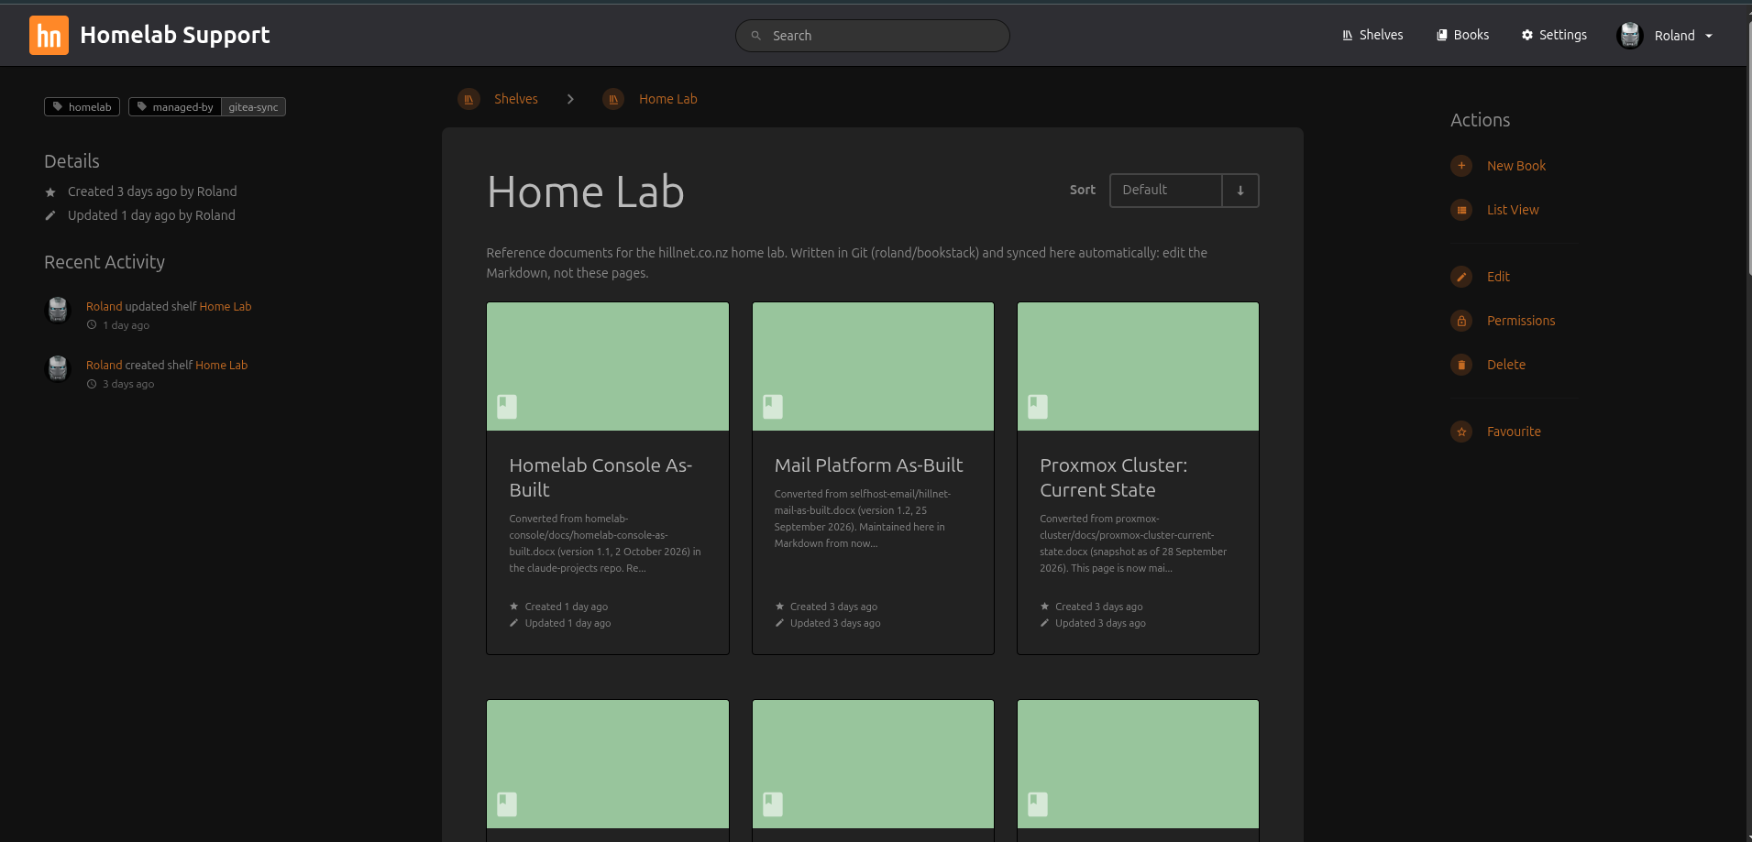Open Permissions via the lock icon
This screenshot has width=1752, height=842.
[x=1461, y=321]
